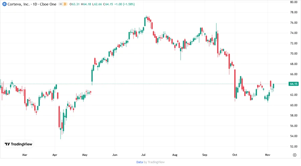Click the 76.00 price axis label

[x=294, y=23]
